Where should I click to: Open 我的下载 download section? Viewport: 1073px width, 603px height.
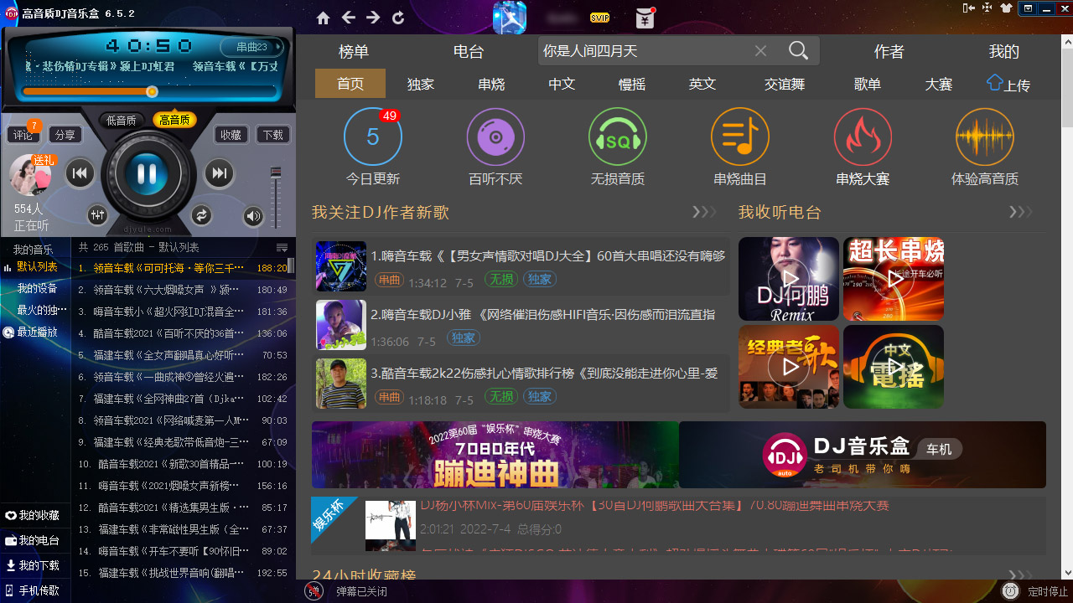click(34, 563)
